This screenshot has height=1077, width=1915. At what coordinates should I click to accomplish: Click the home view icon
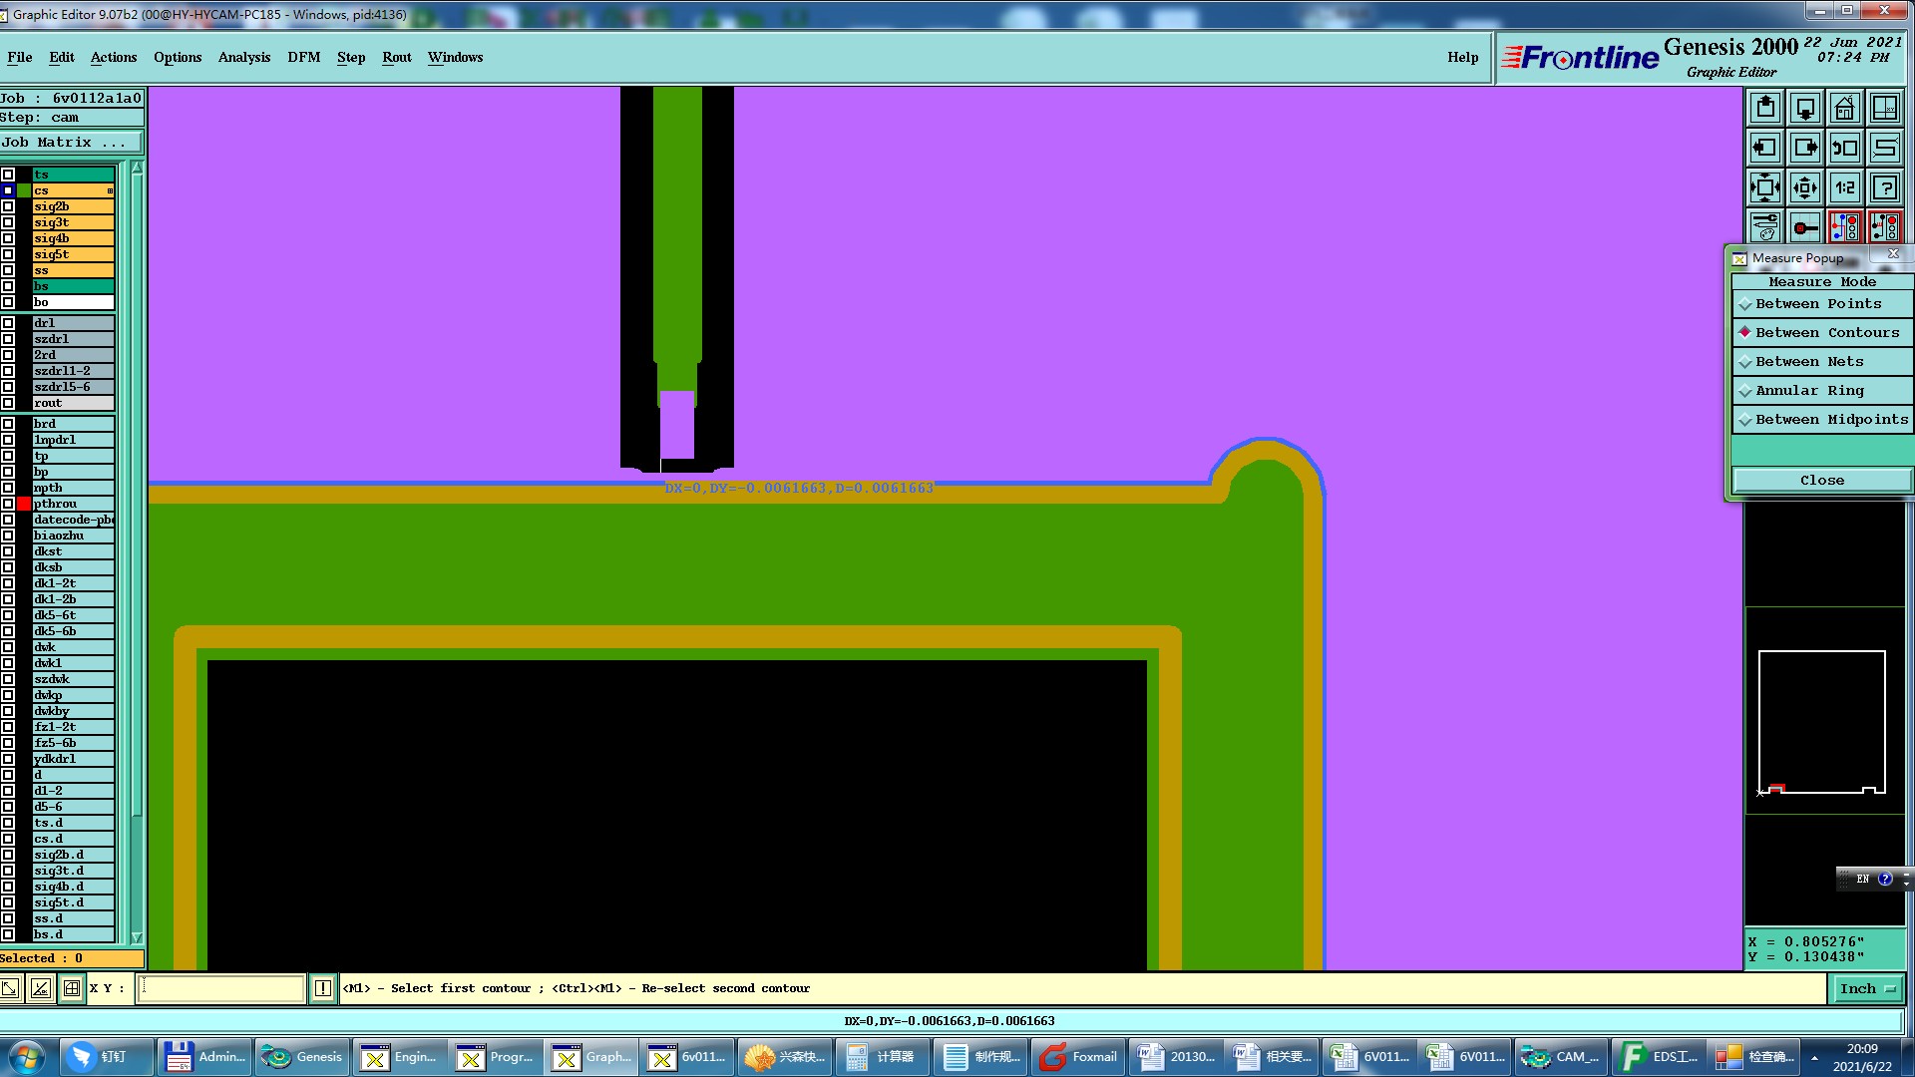tap(1845, 108)
